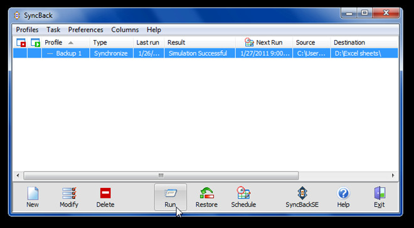The width and height of the screenshot is (414, 228).
Task: Close the SyncBack window
Action: click(x=386, y=13)
